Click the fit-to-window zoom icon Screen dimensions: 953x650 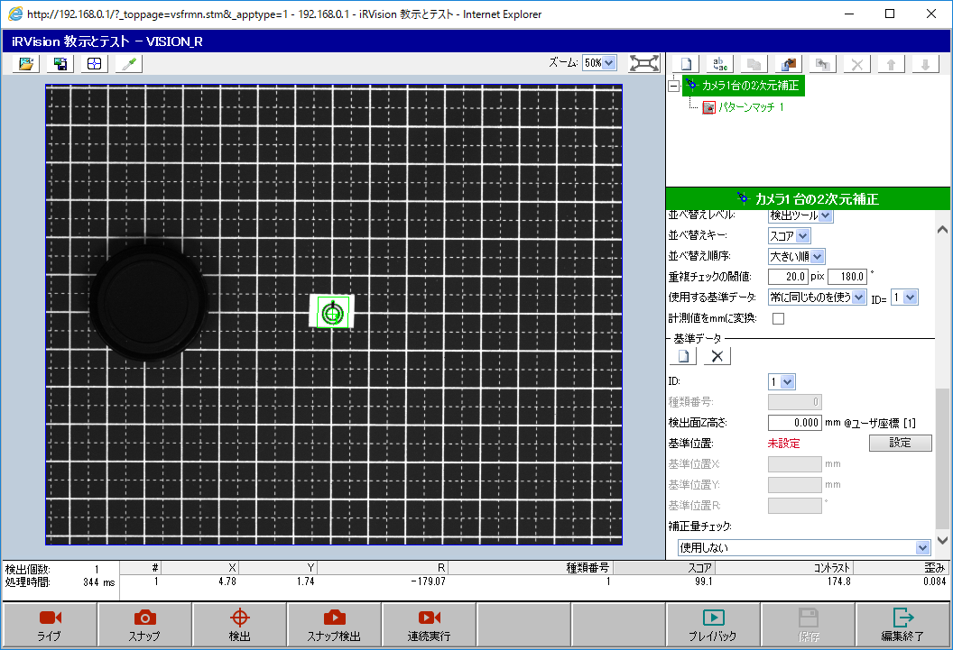click(643, 63)
